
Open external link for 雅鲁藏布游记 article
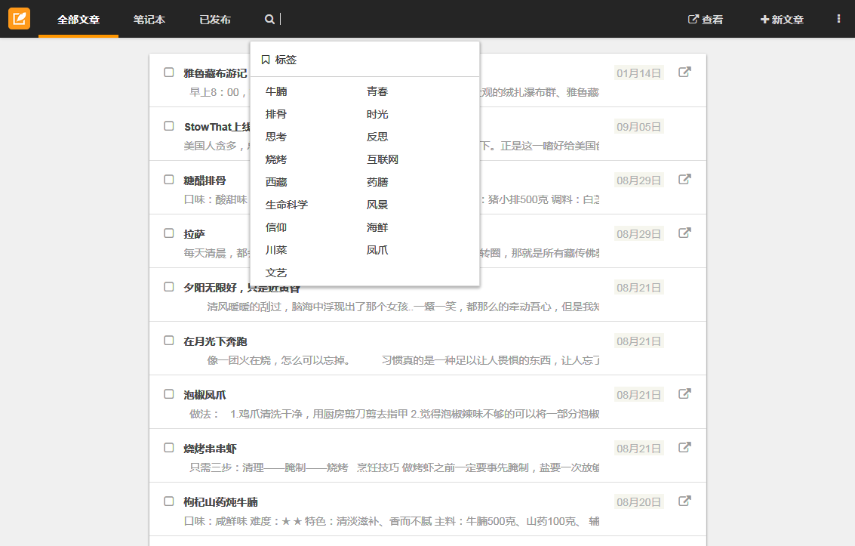pos(684,72)
